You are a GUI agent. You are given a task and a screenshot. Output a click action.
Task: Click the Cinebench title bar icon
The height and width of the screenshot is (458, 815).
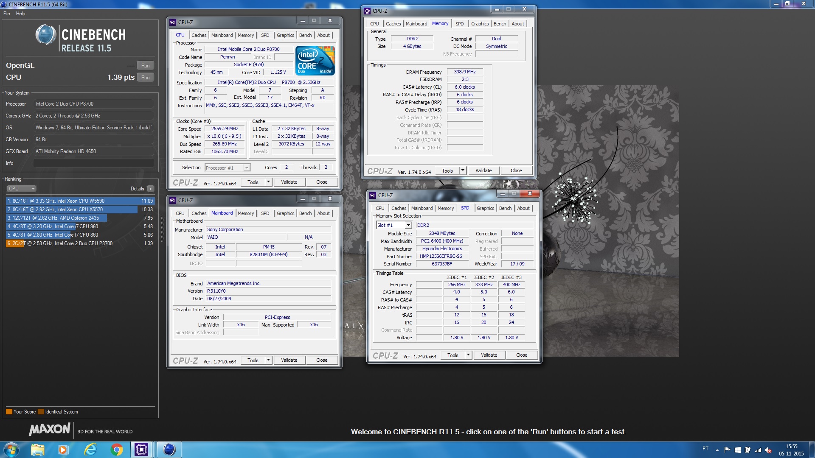(x=4, y=4)
